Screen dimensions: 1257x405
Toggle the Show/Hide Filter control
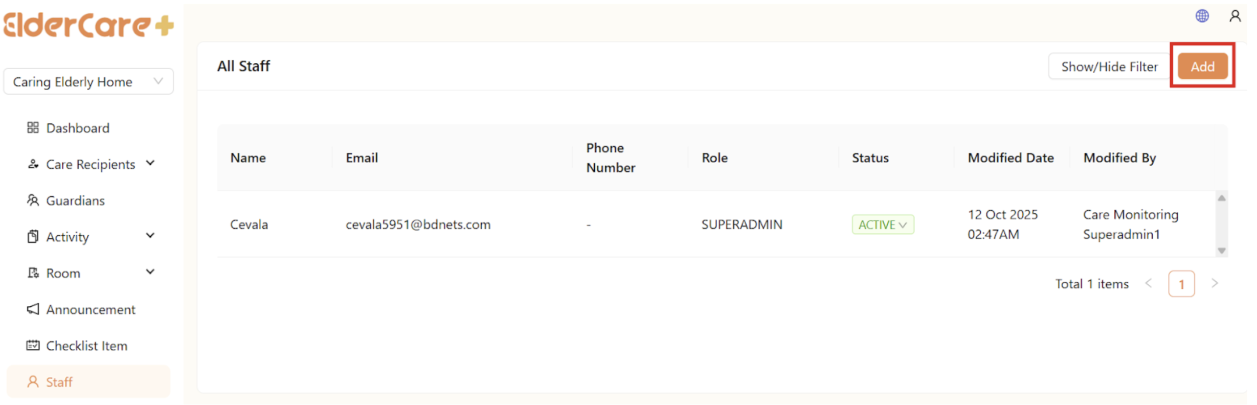(1109, 66)
